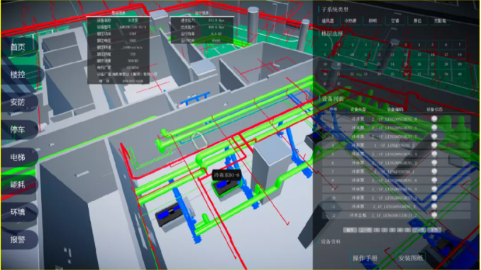
Task: Open the 安防 security section
Action: (x=18, y=102)
